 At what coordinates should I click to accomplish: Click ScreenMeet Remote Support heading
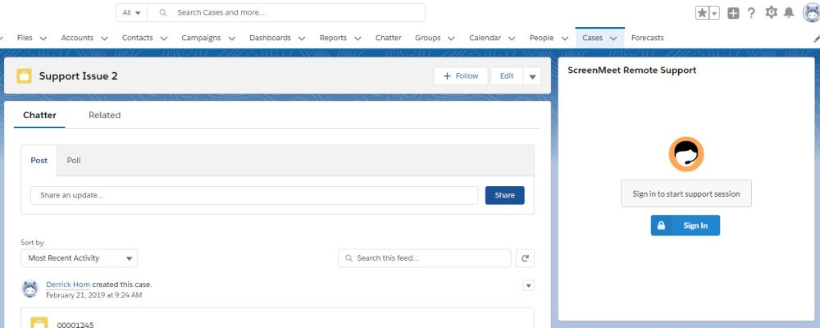[631, 70]
